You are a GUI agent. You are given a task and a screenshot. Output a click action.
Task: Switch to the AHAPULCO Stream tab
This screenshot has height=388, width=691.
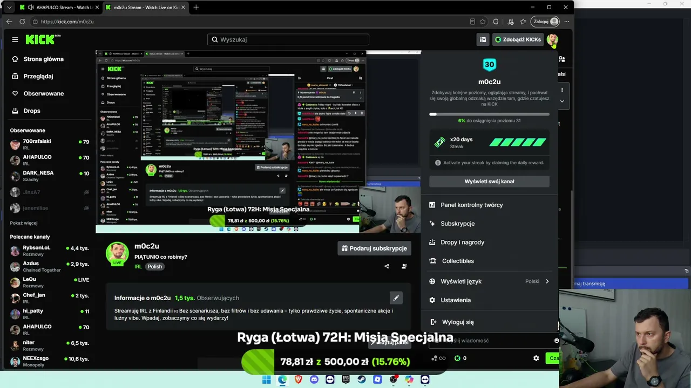click(59, 7)
